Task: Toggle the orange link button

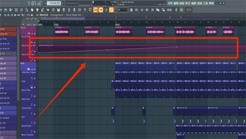Action: pos(111,10)
